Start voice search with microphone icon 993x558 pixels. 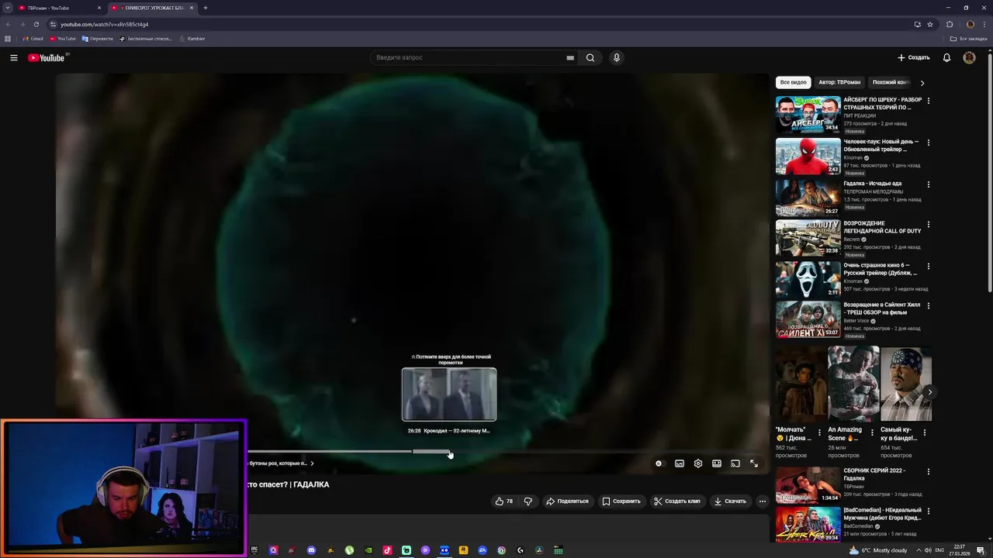617,57
